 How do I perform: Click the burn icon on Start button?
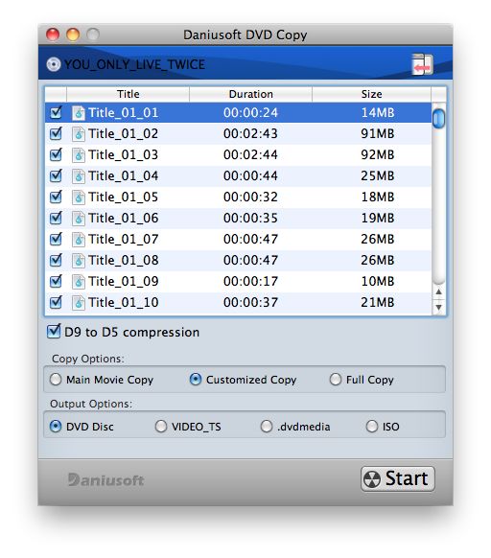coord(372,479)
